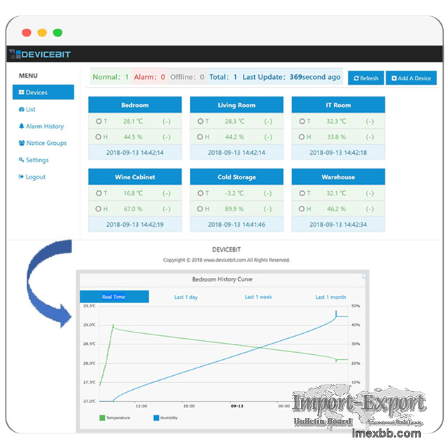Select the Cold Storage temperature T radio button
The image size is (448, 448).
(x=199, y=193)
